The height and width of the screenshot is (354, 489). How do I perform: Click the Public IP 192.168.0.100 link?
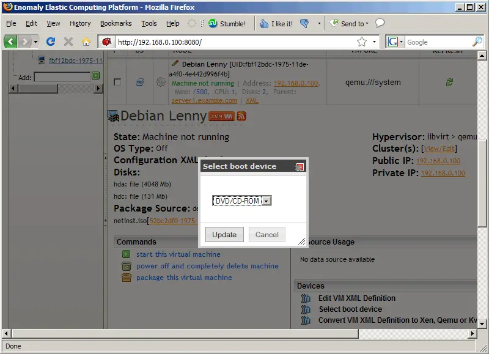click(438, 161)
